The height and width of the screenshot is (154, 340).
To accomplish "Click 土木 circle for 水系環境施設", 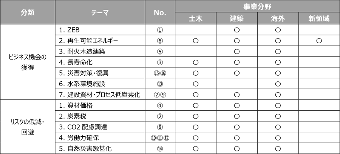I will tap(196, 84).
